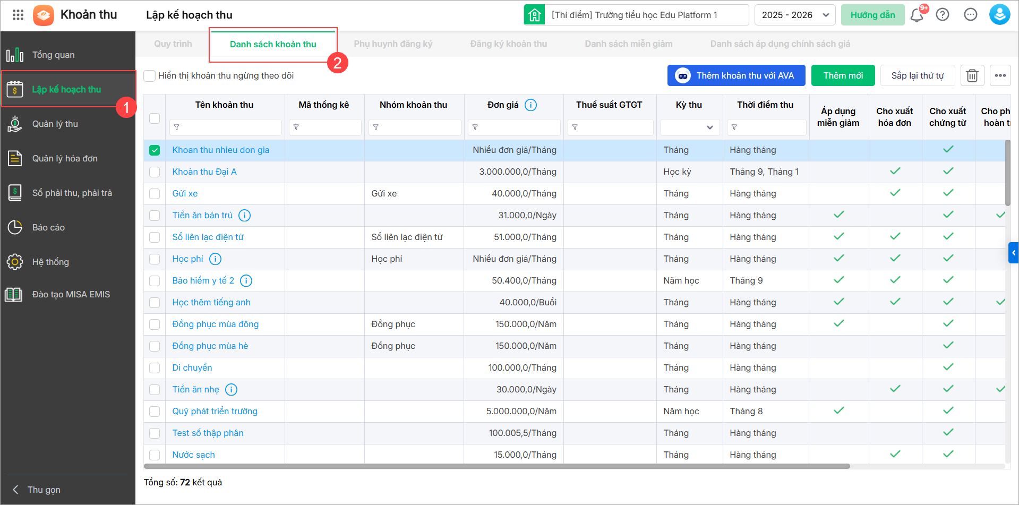Open the Tiền ăn bán trú link
The height and width of the screenshot is (505, 1019).
pos(202,216)
